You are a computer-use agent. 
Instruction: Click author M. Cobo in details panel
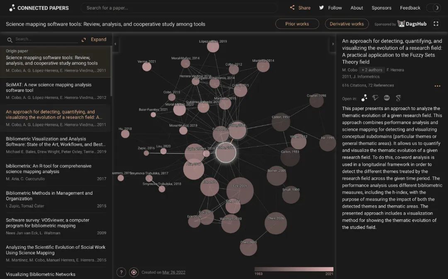pyautogui.click(x=350, y=70)
